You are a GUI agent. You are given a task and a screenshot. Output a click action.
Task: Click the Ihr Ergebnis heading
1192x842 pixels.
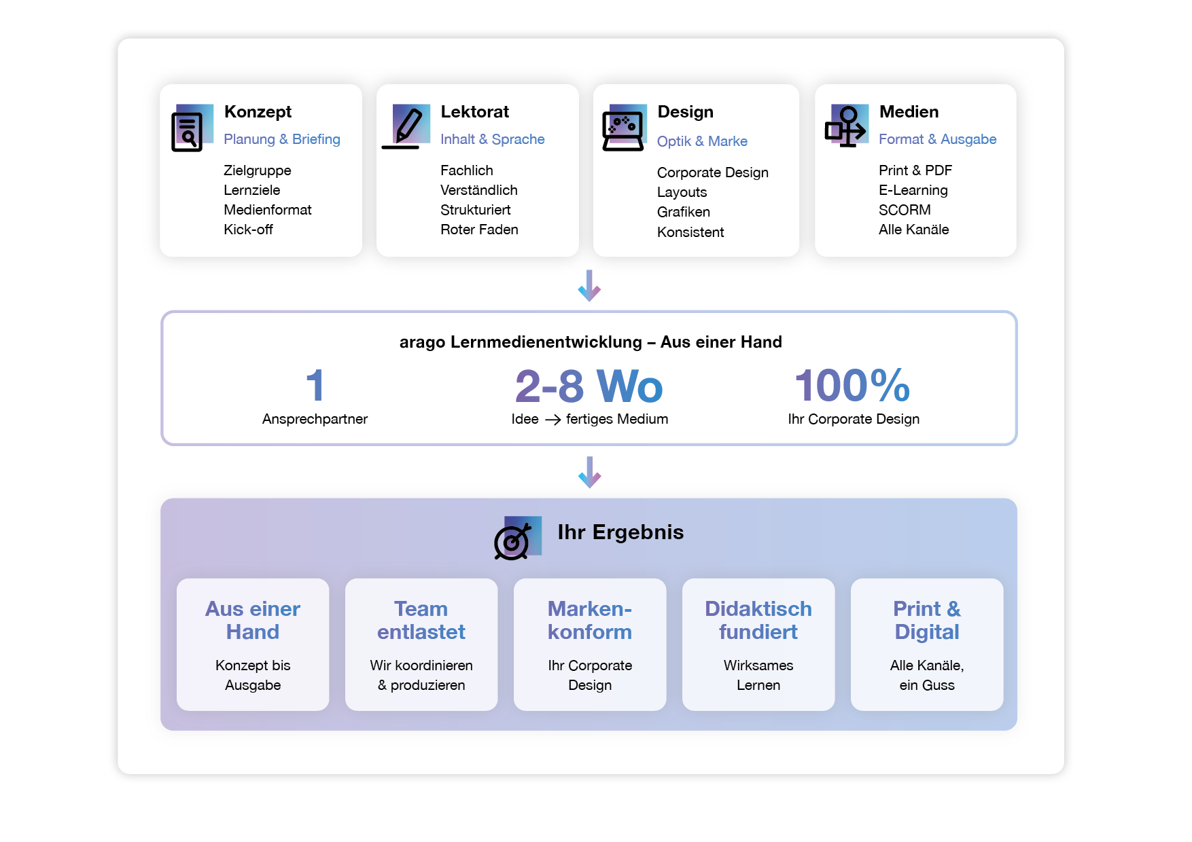coord(620,532)
